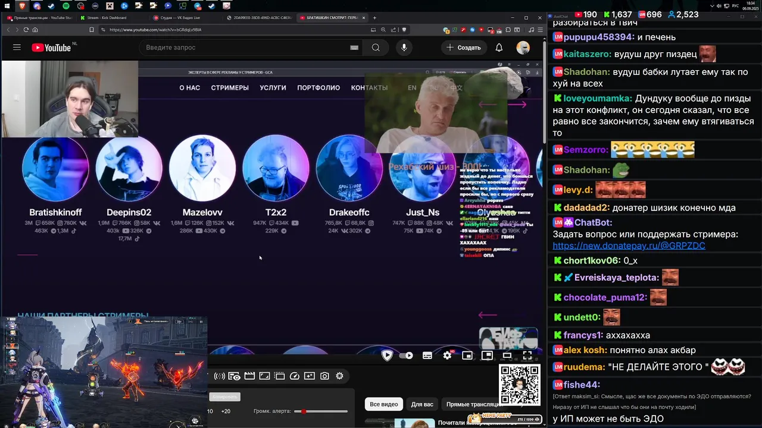Screen dimensions: 762x428
Task: Click the sound wave icon in extension toolbar
Action: [x=220, y=376]
